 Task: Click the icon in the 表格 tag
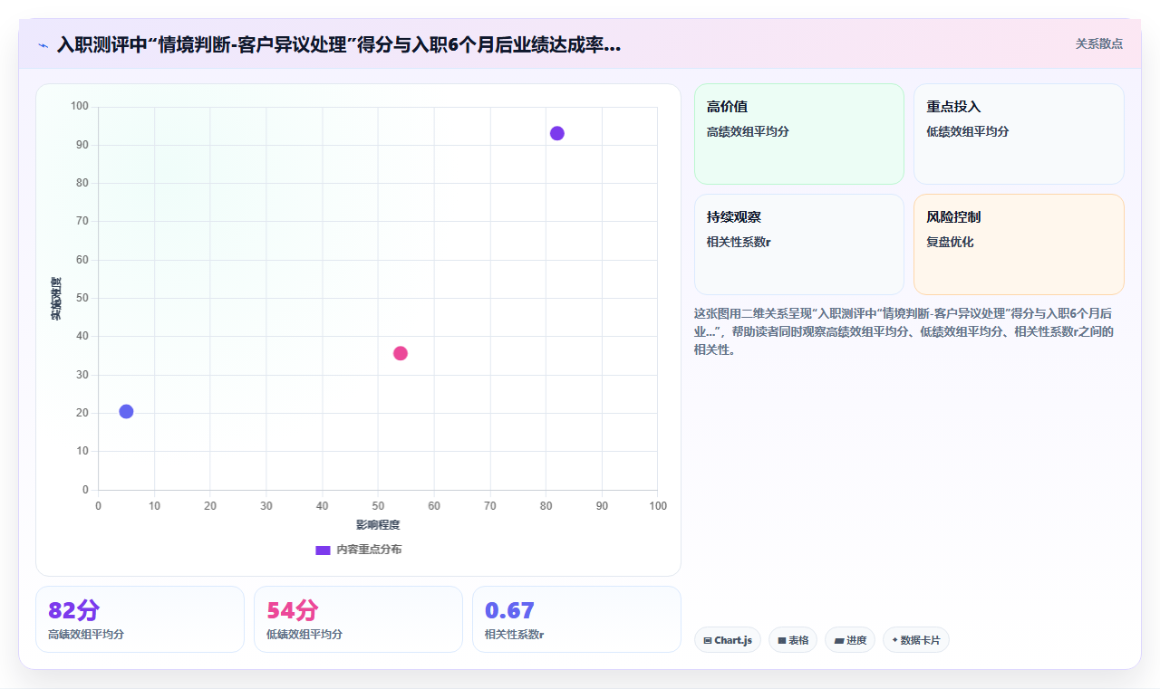[782, 640]
